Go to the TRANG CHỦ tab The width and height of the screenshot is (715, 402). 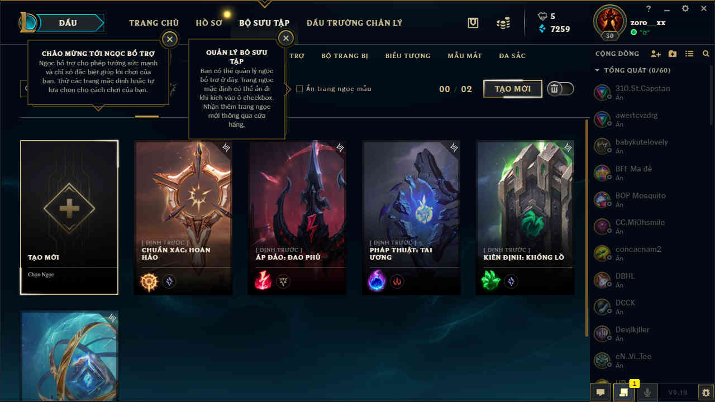(154, 23)
